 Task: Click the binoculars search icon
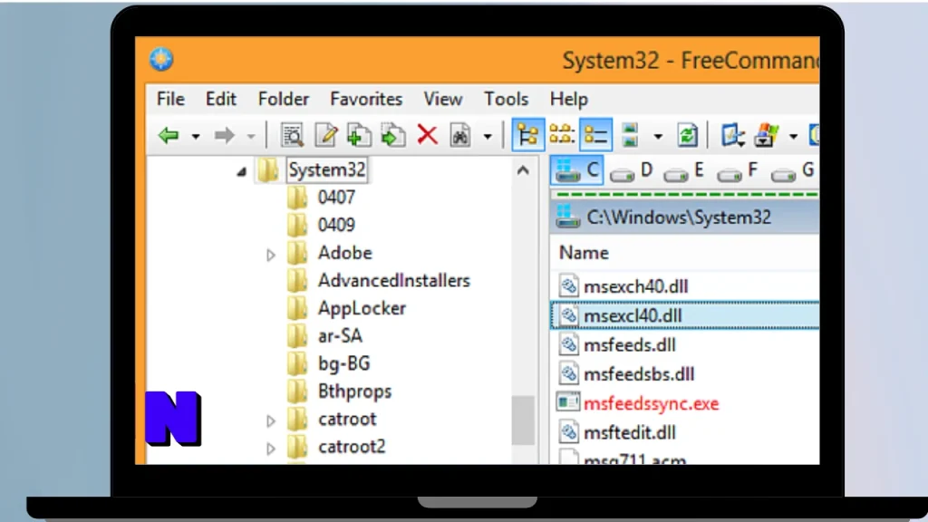[459, 136]
